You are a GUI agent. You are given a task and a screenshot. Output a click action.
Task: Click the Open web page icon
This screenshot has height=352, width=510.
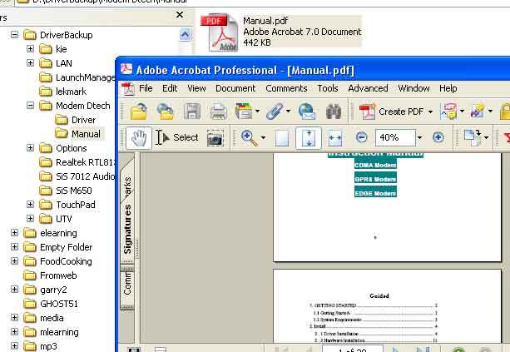(166, 112)
